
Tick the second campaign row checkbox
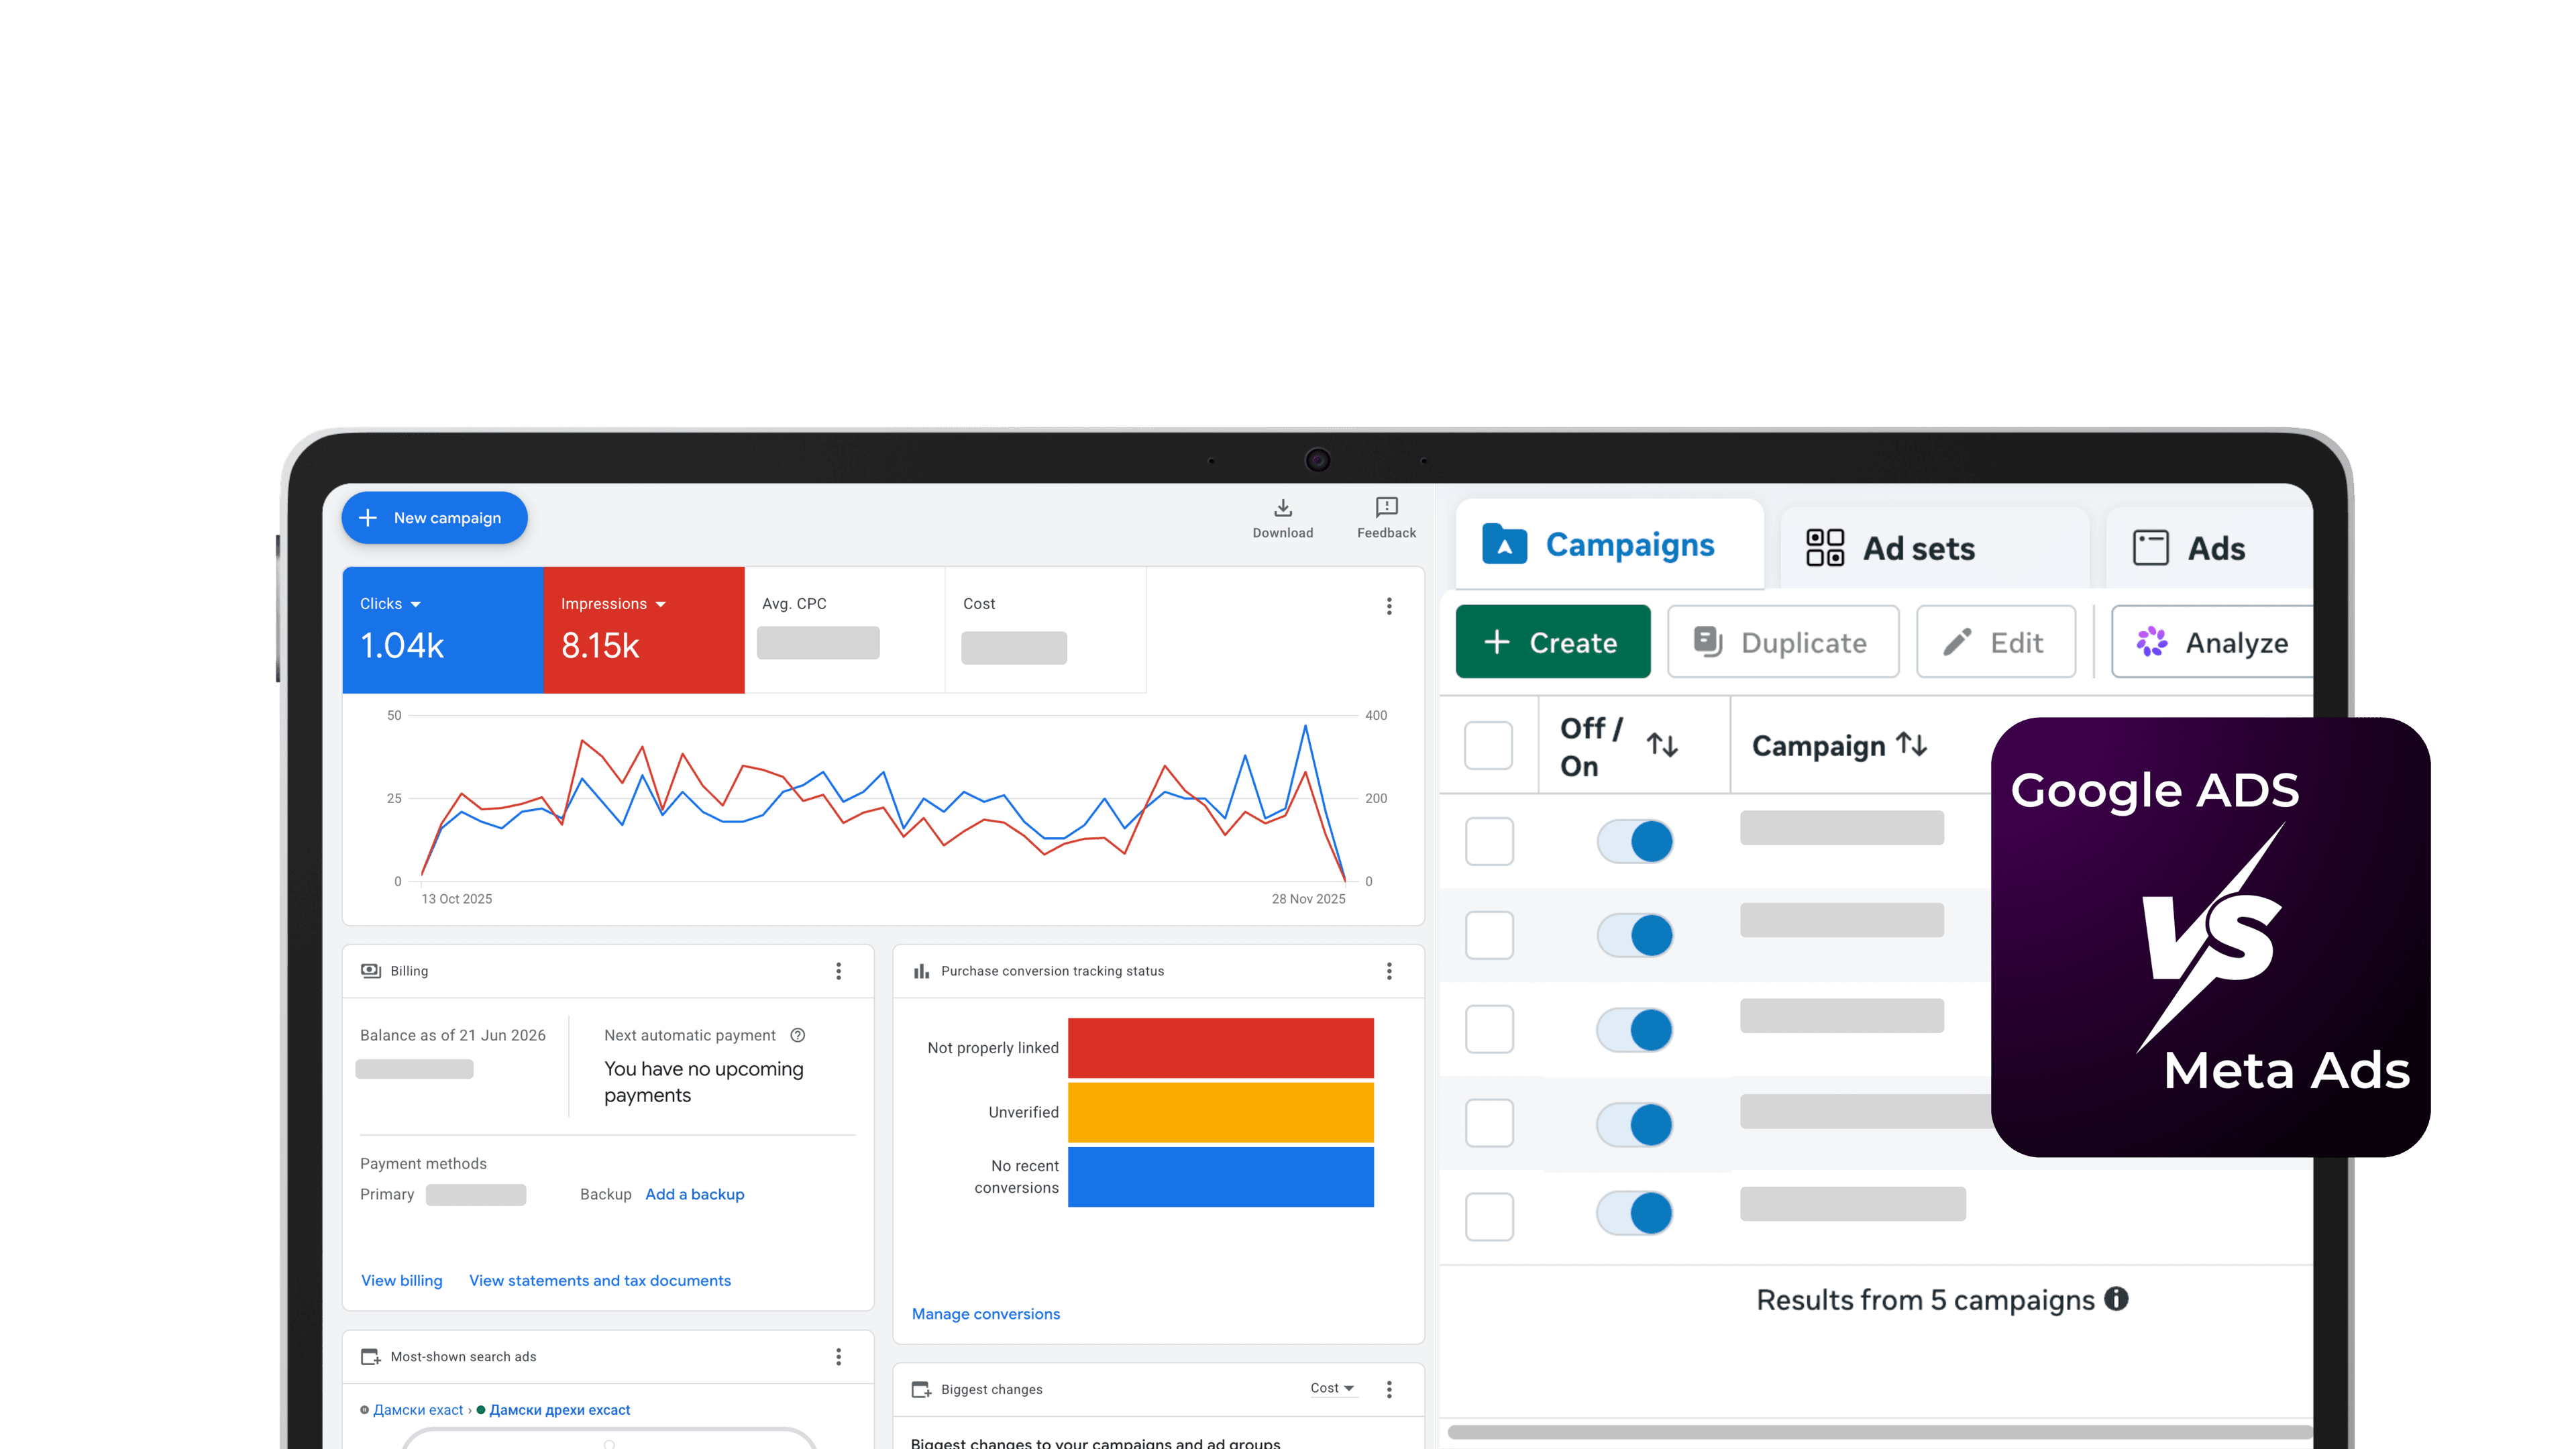tap(1489, 935)
